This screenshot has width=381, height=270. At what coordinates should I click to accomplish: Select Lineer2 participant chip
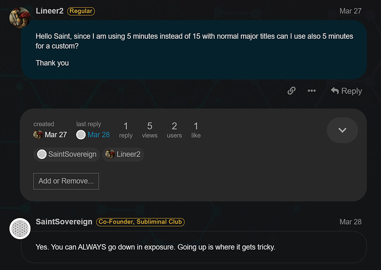click(123, 154)
